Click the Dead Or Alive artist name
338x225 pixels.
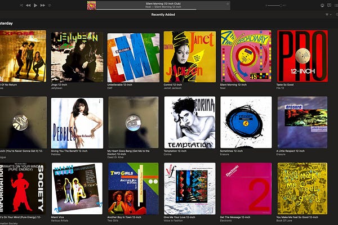coord(115,157)
